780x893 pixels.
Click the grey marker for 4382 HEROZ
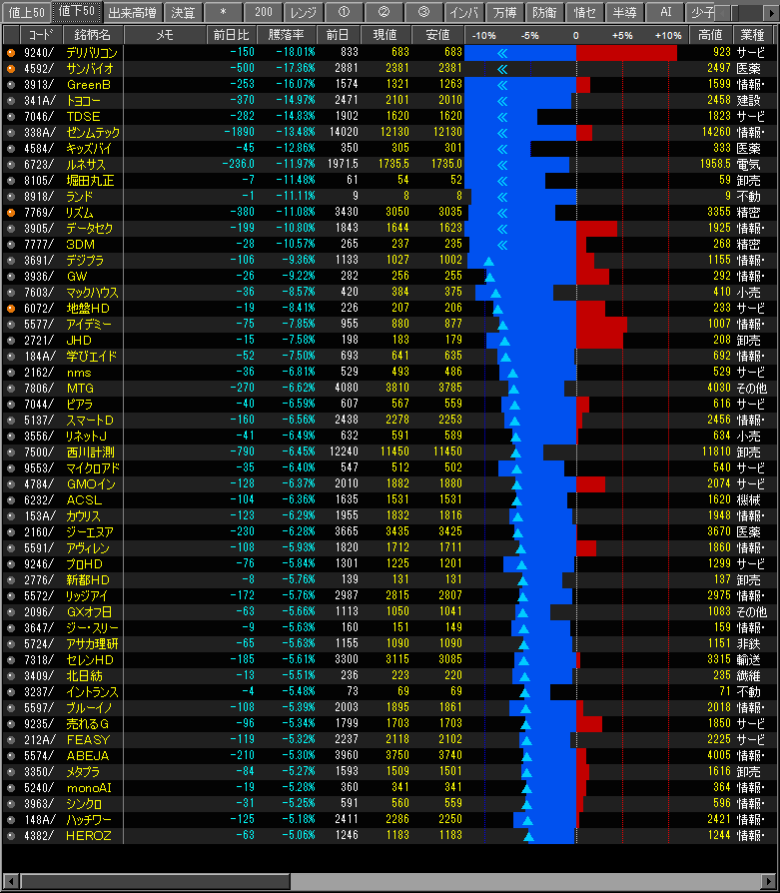click(x=11, y=835)
